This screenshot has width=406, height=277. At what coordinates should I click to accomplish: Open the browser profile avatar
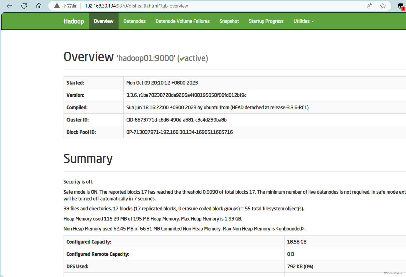400,6
